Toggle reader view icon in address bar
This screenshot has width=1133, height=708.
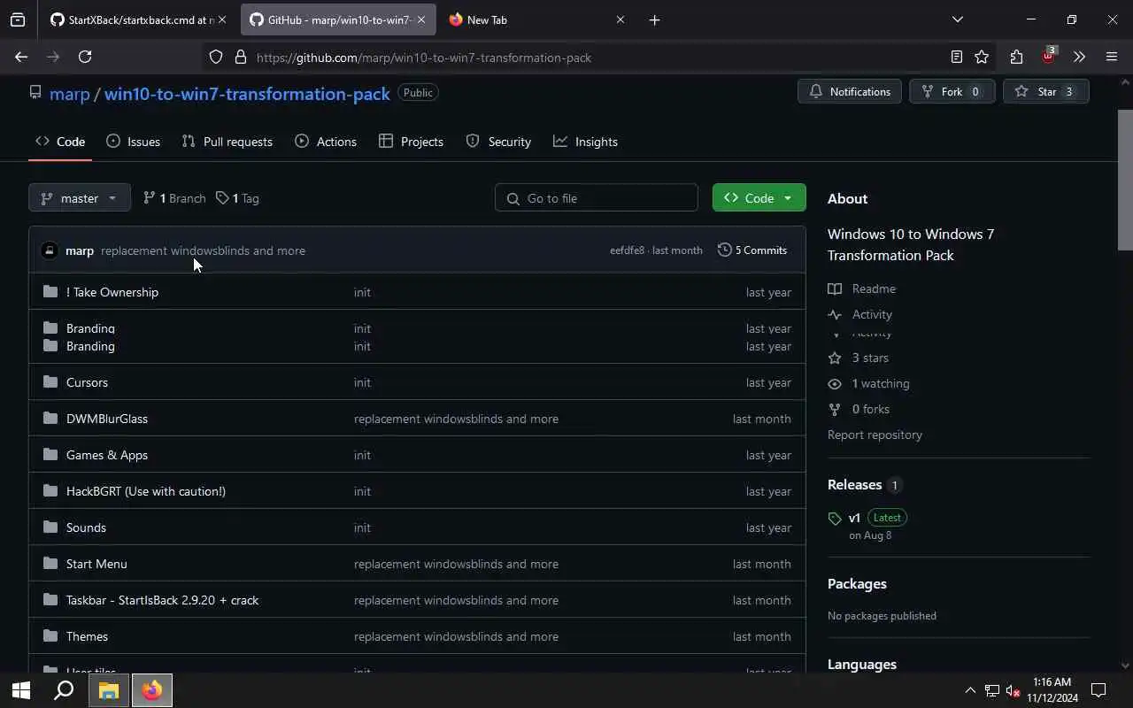click(956, 57)
